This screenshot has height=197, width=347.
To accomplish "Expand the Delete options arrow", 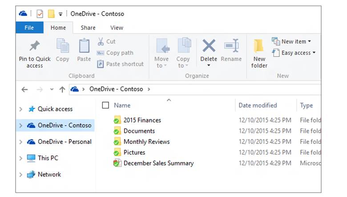I will [209, 66].
